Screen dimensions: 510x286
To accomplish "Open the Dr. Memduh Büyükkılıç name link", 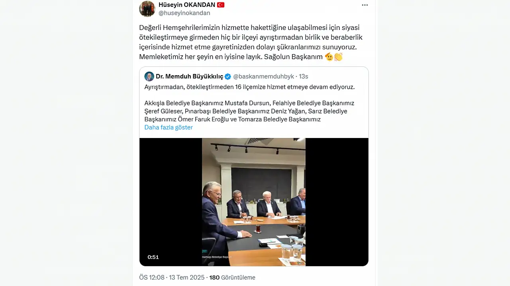I will pyautogui.click(x=189, y=76).
